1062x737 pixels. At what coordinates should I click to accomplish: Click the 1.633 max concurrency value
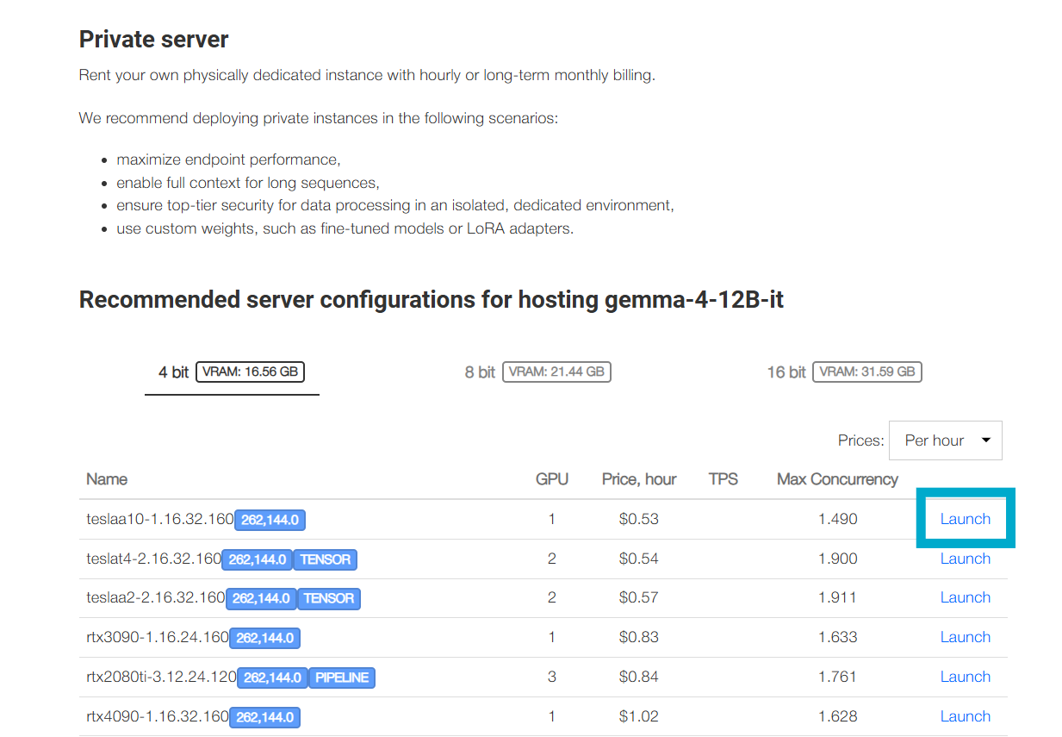(x=838, y=637)
